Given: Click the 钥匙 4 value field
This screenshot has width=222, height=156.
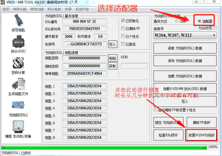Looking at the screenshot, I should [x=85, y=108].
